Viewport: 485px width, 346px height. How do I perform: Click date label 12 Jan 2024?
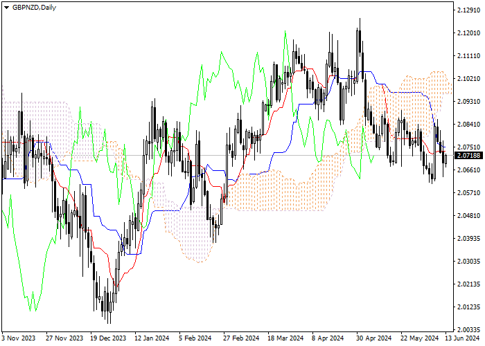(152, 338)
